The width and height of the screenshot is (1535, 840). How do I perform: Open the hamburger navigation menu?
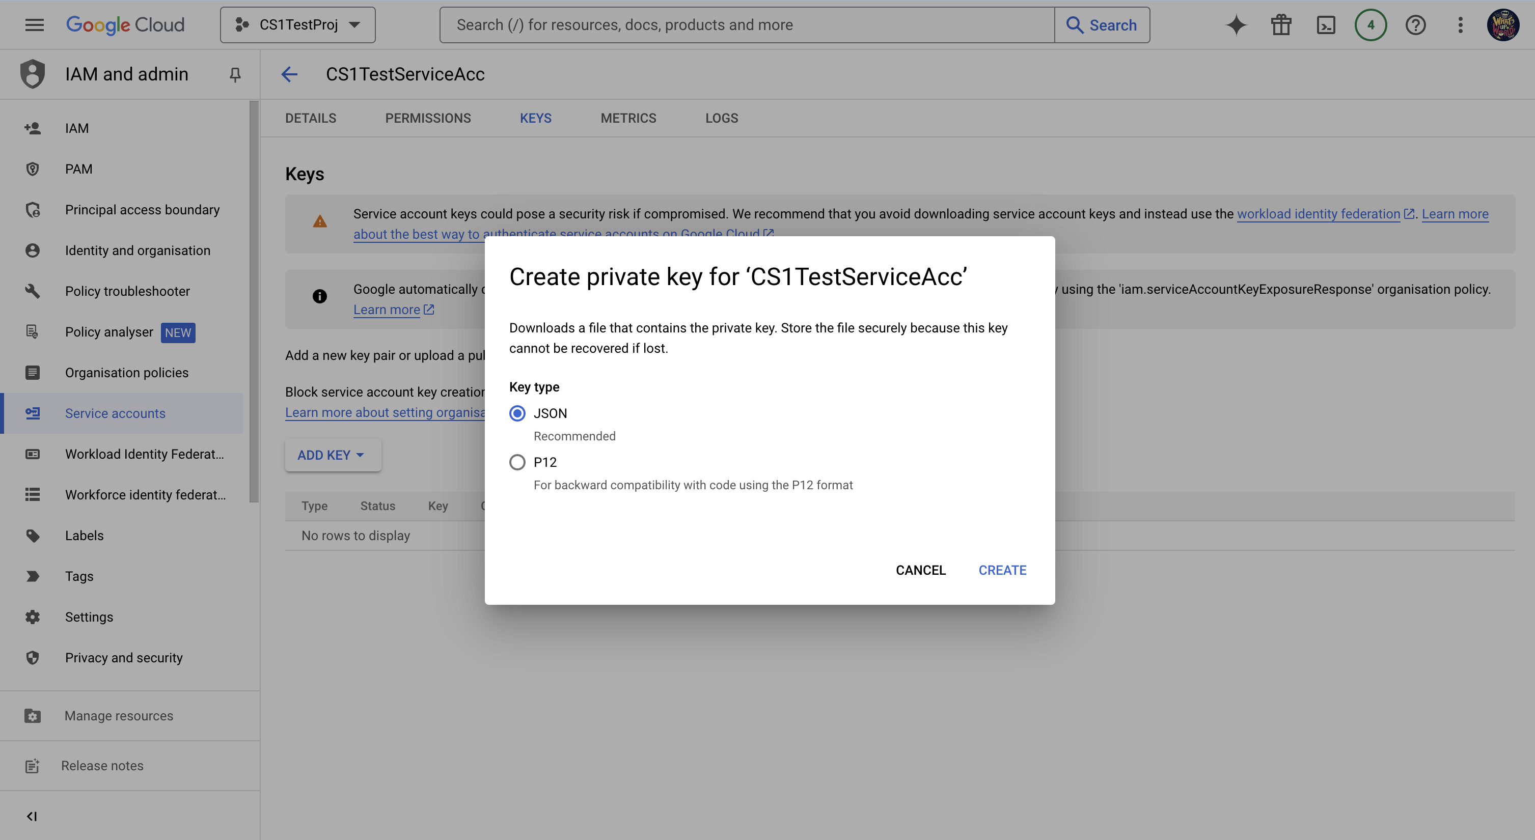(35, 25)
